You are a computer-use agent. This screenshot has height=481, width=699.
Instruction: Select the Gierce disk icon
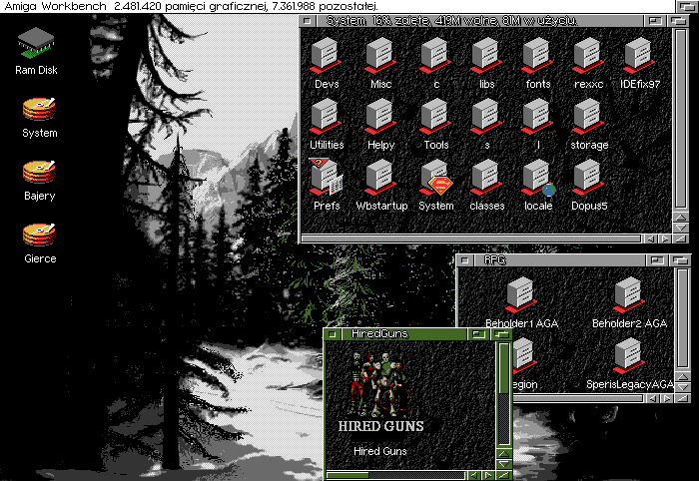click(x=39, y=242)
